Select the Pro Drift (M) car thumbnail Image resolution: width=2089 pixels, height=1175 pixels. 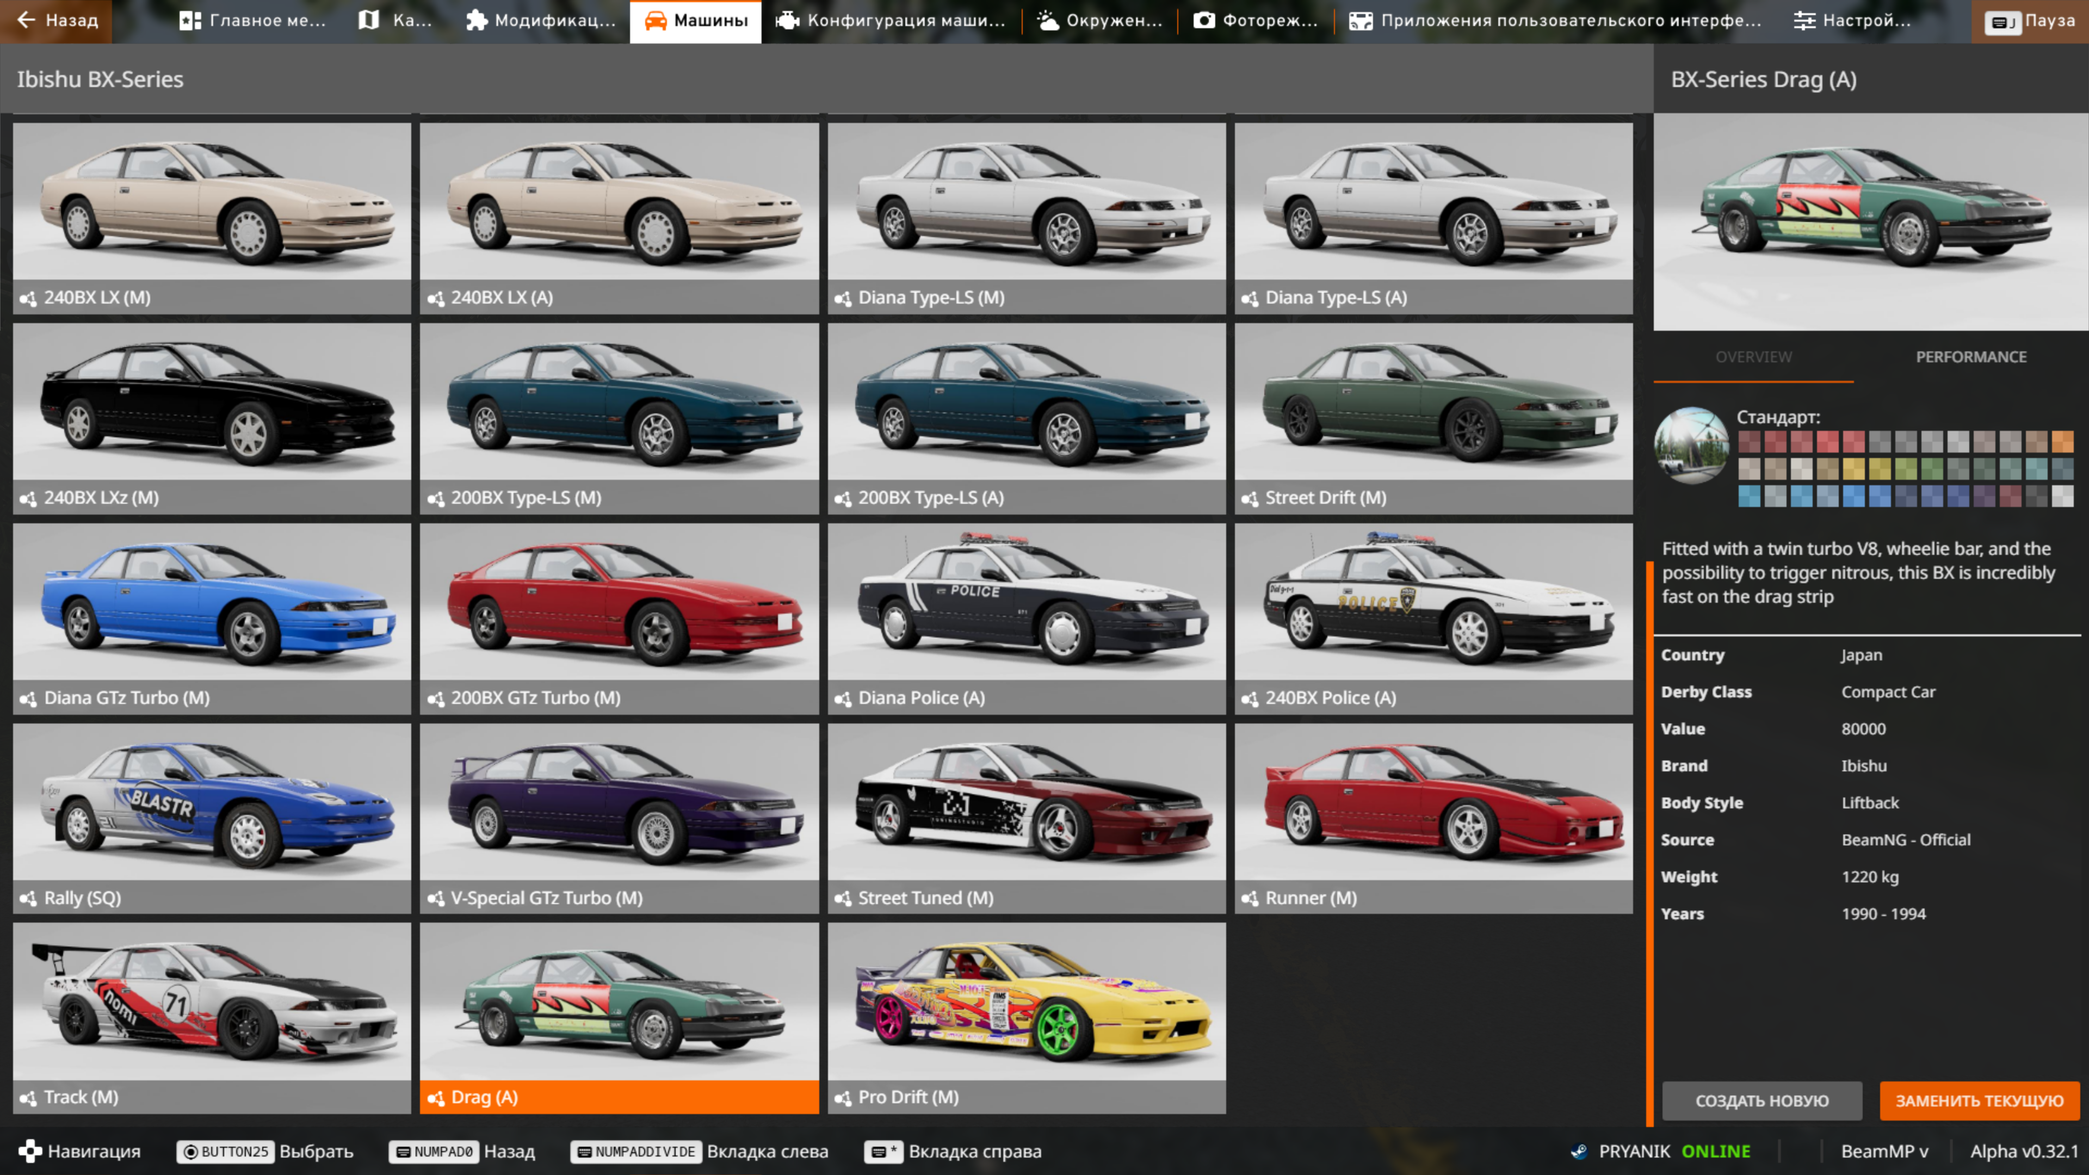[1026, 1018]
